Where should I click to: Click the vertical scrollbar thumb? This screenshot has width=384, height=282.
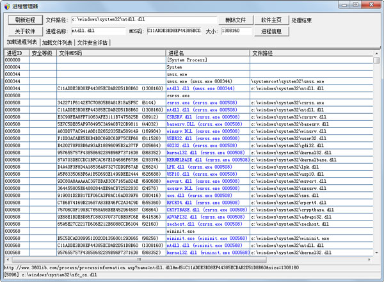[x=376, y=60]
